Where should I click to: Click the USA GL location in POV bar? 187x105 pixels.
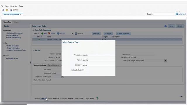(x=44, y=99)
